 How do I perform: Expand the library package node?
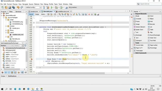click(6, 30)
